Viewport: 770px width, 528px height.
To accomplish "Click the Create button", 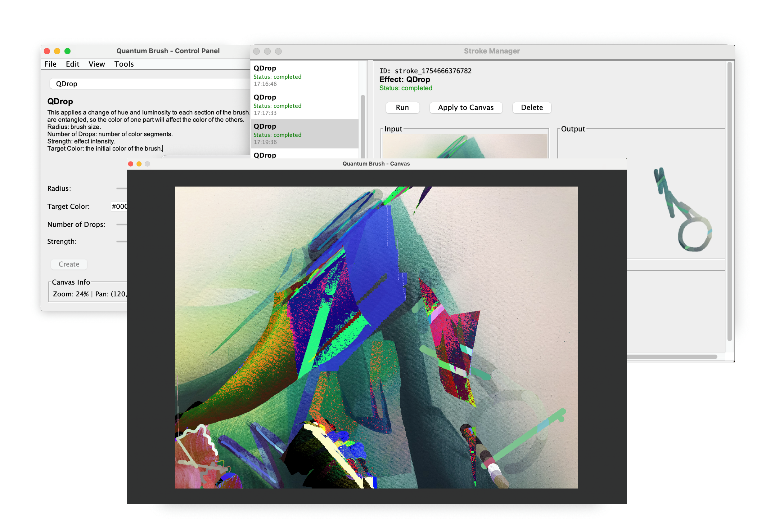I will pos(69,264).
